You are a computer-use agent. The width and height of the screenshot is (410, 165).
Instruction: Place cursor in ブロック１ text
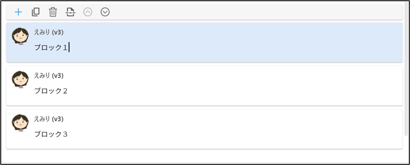click(51, 47)
